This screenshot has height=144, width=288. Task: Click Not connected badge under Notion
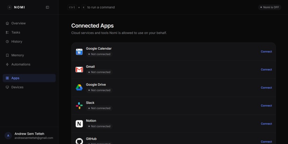[99, 126]
